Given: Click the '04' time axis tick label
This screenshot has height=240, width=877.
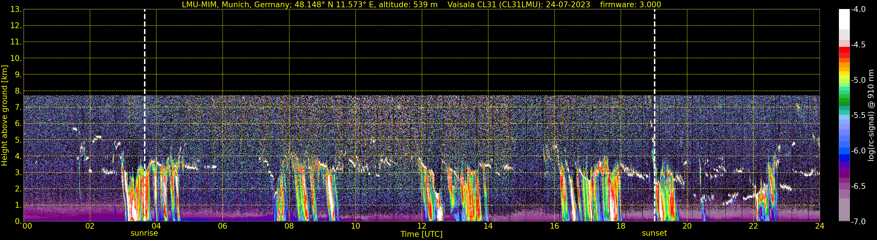Looking at the screenshot, I should coord(156,226).
